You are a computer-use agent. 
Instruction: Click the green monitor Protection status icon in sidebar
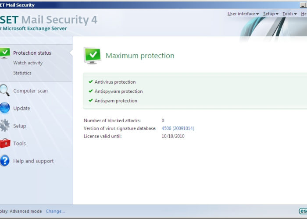click(x=5, y=53)
